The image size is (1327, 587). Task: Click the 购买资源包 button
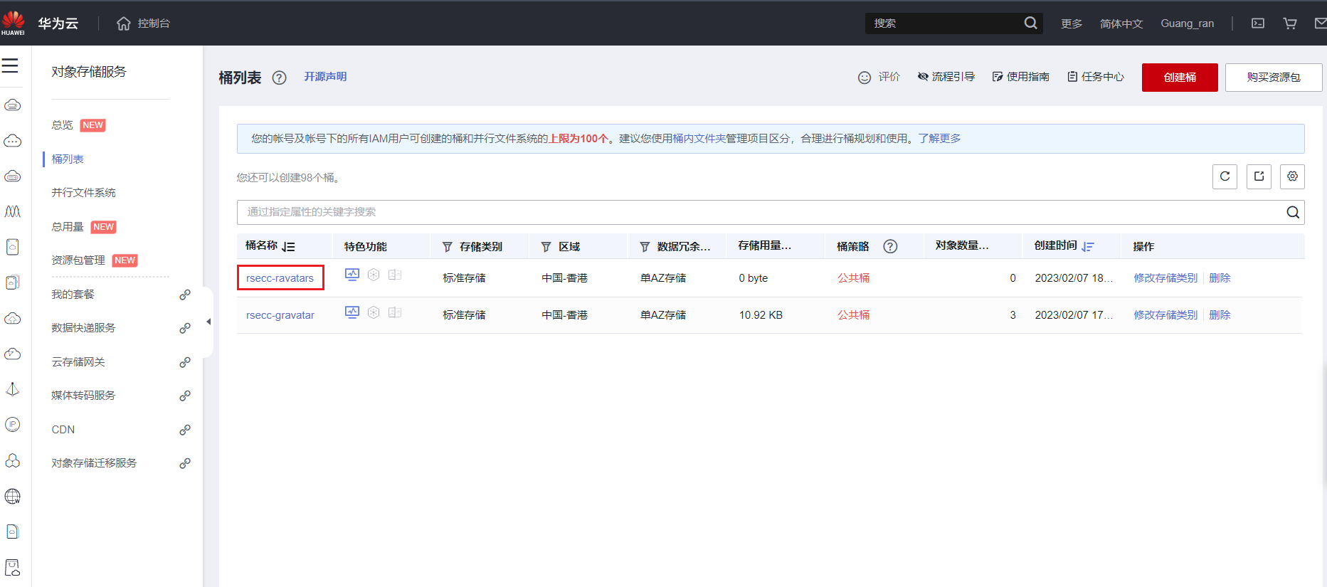[1274, 78]
